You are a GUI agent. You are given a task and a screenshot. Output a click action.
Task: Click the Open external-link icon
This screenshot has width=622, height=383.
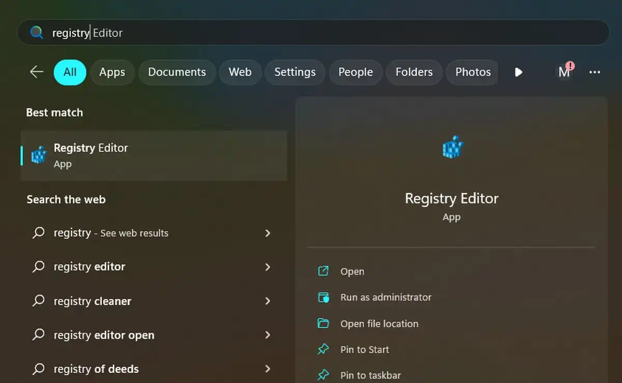click(x=323, y=271)
